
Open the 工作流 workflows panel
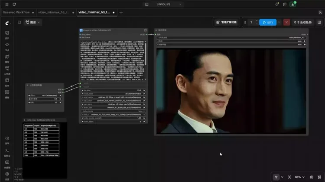[x=7, y=70]
